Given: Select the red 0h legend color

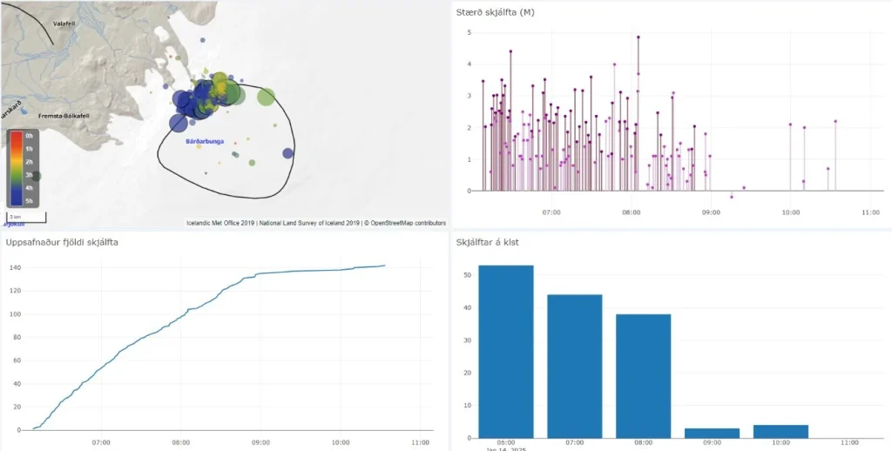Looking at the screenshot, I should 17,136.
